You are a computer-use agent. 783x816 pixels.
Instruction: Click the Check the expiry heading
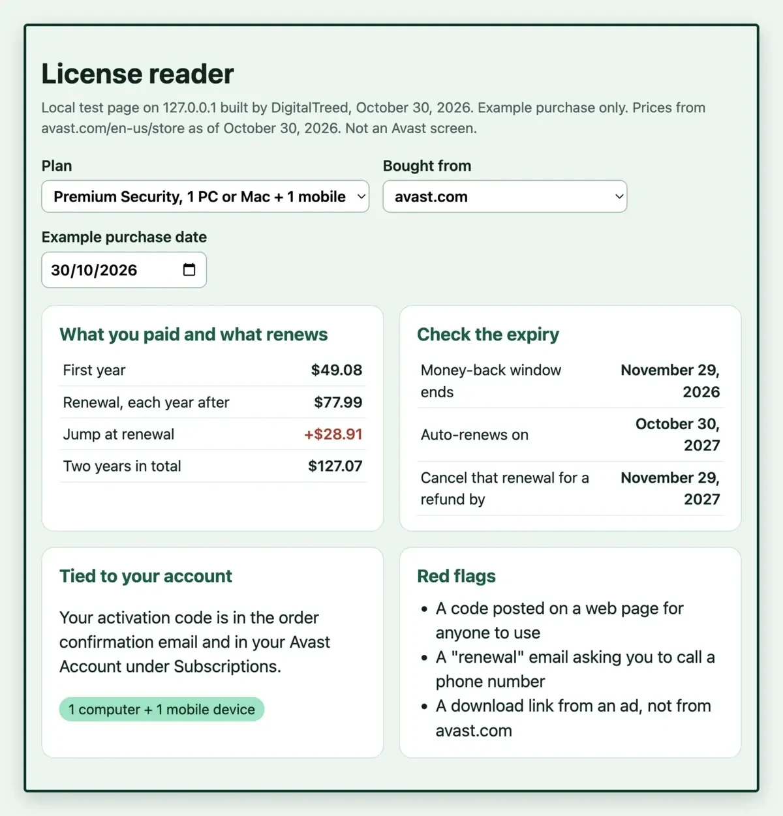click(x=488, y=334)
